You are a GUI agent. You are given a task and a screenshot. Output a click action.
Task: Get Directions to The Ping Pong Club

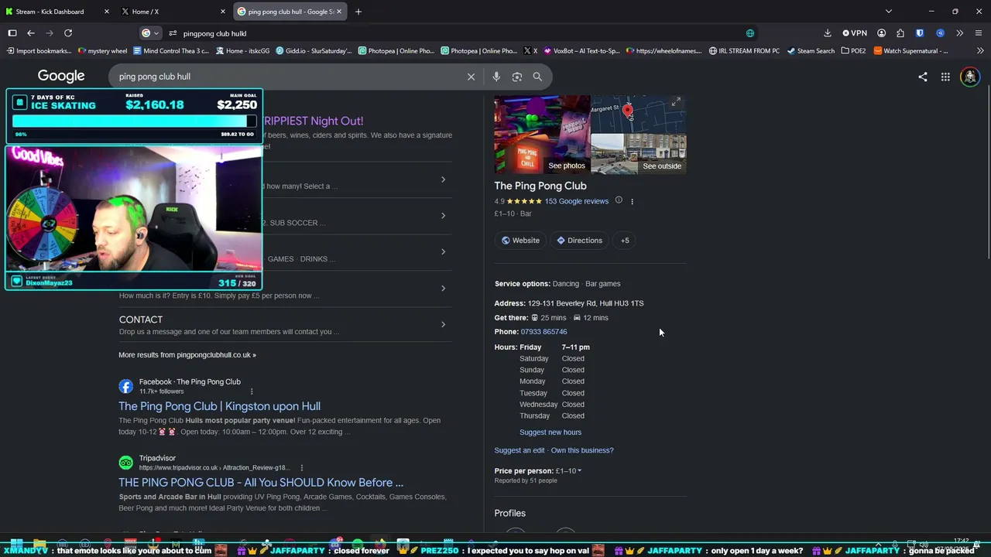click(x=579, y=241)
